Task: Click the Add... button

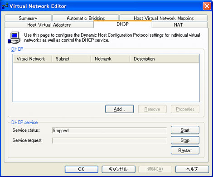Action: click(x=119, y=109)
